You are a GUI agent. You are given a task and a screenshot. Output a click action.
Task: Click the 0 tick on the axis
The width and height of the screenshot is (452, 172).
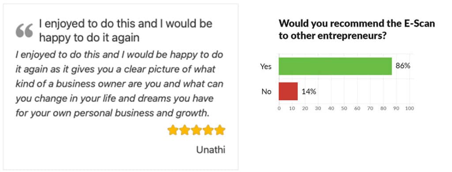click(x=279, y=109)
